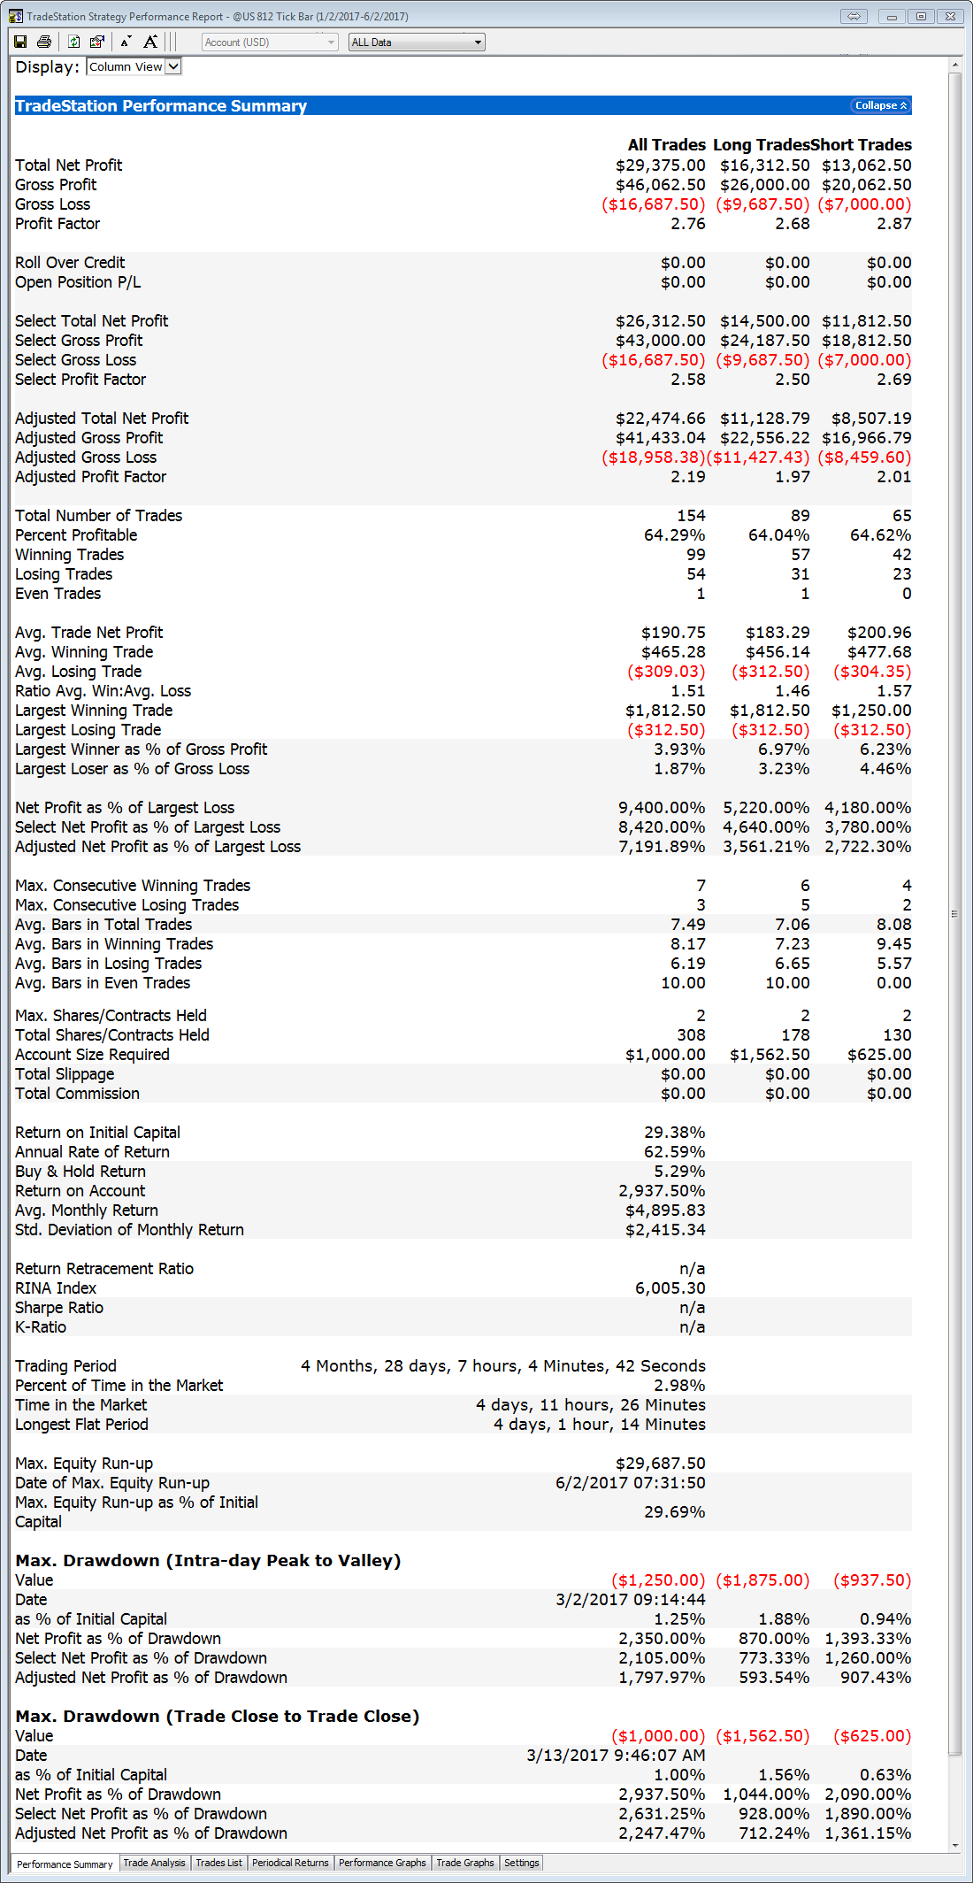The height and width of the screenshot is (1883, 973).
Task: Click the Longest Flat Period value
Action: point(600,1425)
